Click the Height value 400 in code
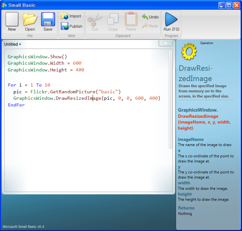Screen dimensions: 242x231 [80, 70]
